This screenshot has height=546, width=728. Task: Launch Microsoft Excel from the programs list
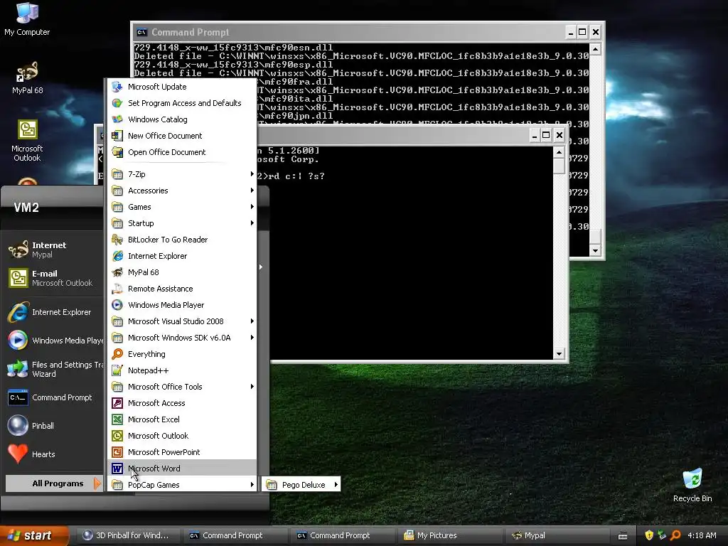[x=182, y=419]
